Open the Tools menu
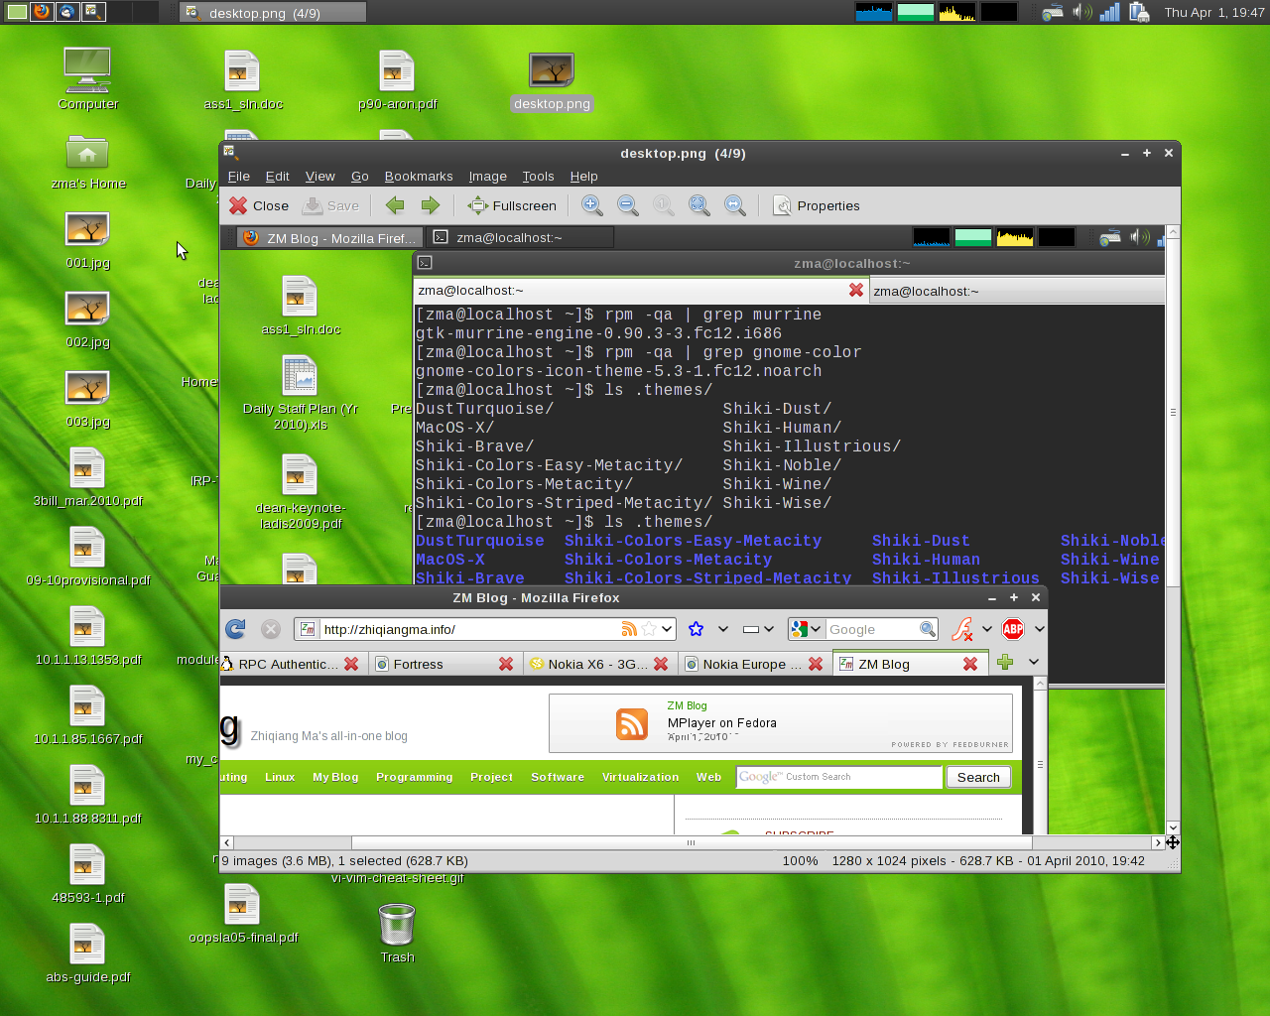1270x1016 pixels. [x=538, y=176]
